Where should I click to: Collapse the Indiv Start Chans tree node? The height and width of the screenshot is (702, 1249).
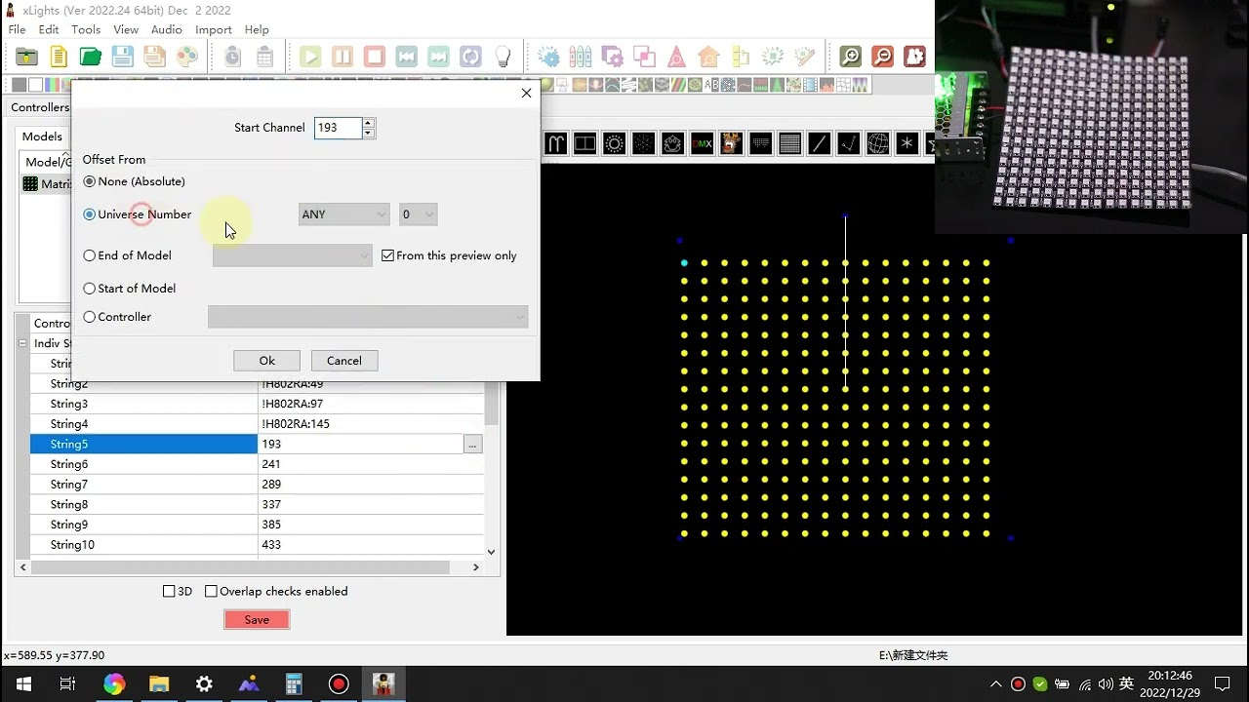[x=22, y=343]
